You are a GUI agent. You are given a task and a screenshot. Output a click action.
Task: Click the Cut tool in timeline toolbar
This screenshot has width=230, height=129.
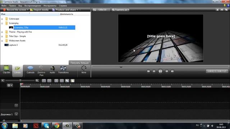pos(56,81)
